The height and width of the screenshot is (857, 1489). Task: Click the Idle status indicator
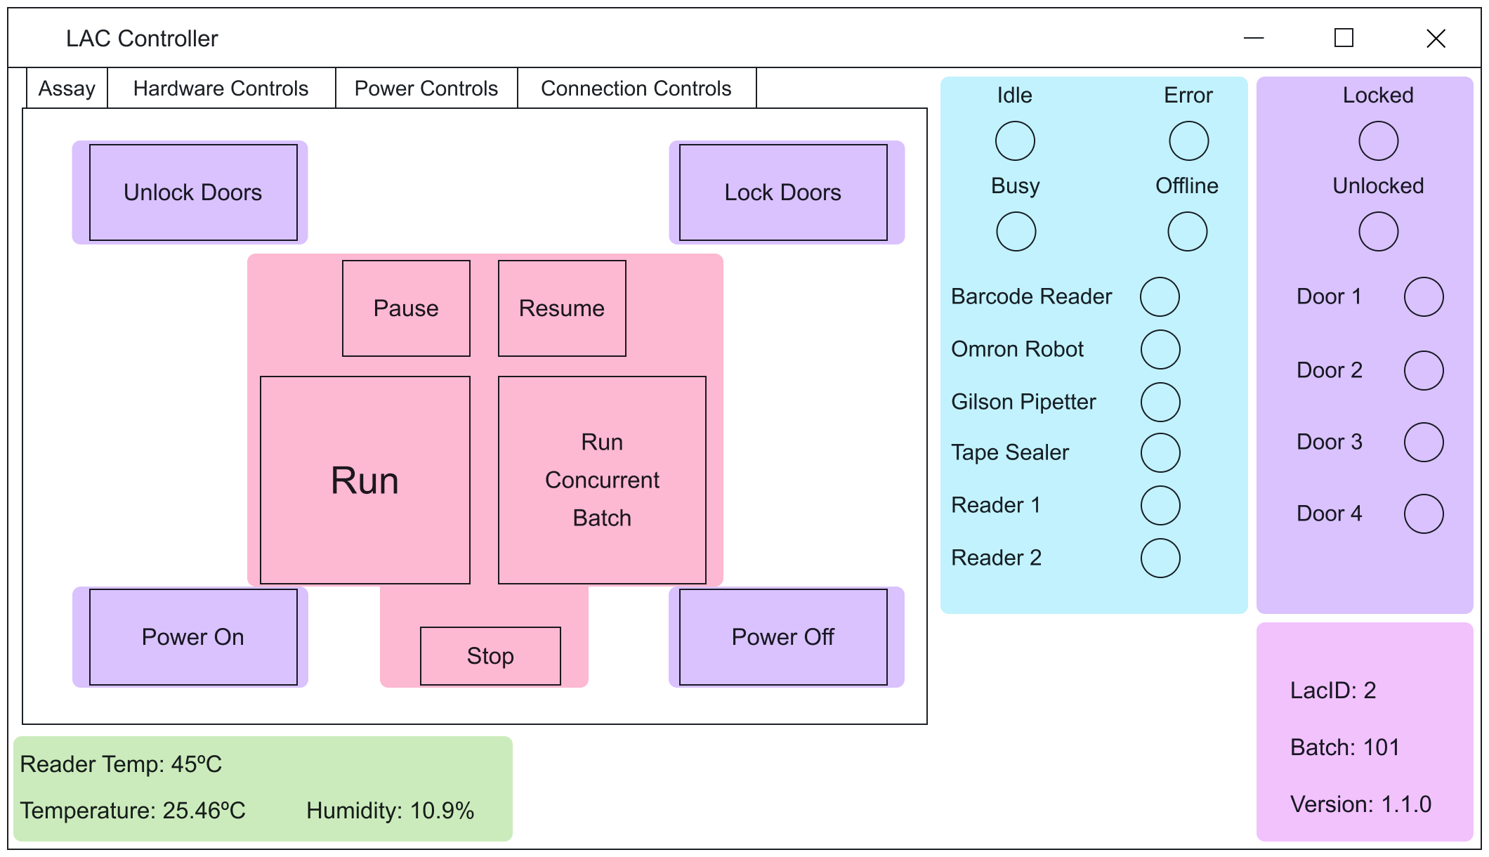[1014, 140]
